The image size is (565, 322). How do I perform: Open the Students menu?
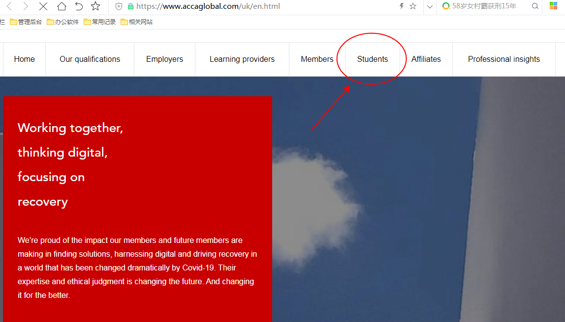373,59
